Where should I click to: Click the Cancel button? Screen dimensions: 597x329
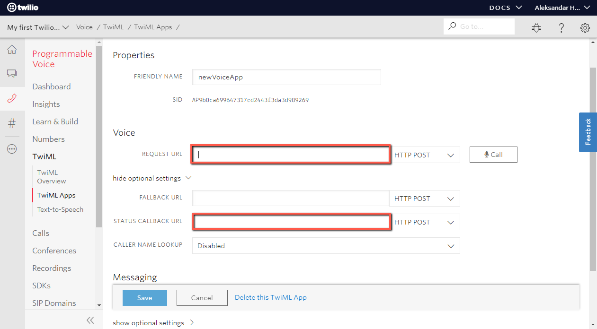click(x=202, y=298)
